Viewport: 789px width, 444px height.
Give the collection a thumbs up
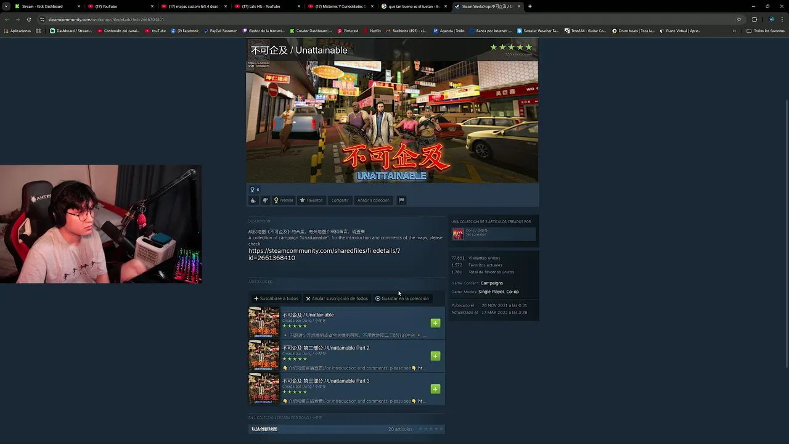point(253,200)
